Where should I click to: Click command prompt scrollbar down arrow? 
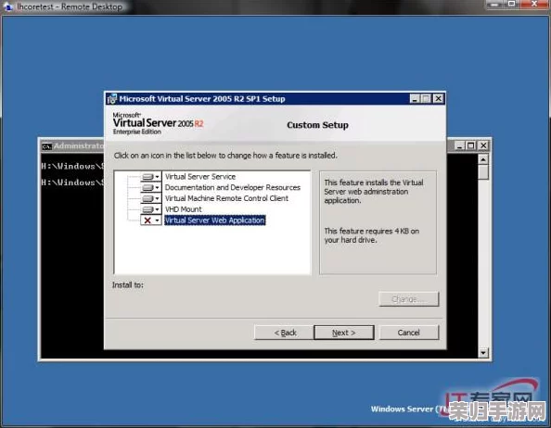tap(483, 353)
